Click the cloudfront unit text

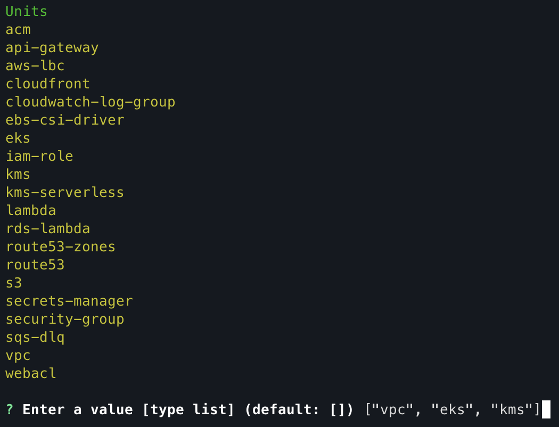[48, 84]
